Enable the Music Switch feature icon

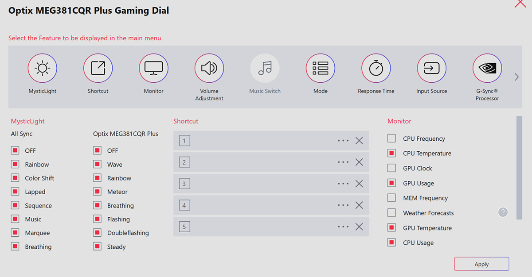265,68
